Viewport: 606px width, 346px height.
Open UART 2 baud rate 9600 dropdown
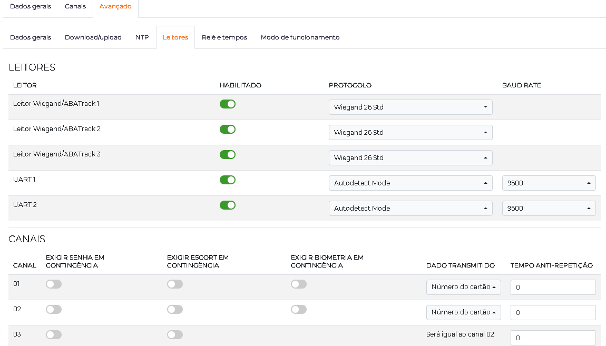[x=549, y=208]
